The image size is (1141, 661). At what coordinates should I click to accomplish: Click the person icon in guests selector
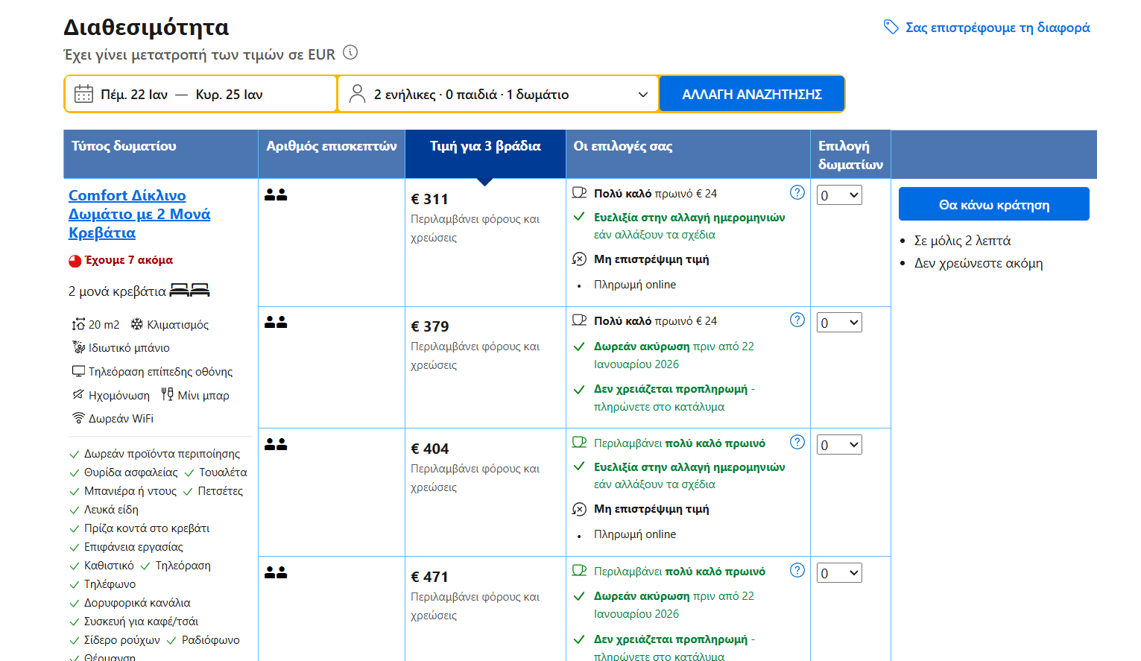pos(358,95)
